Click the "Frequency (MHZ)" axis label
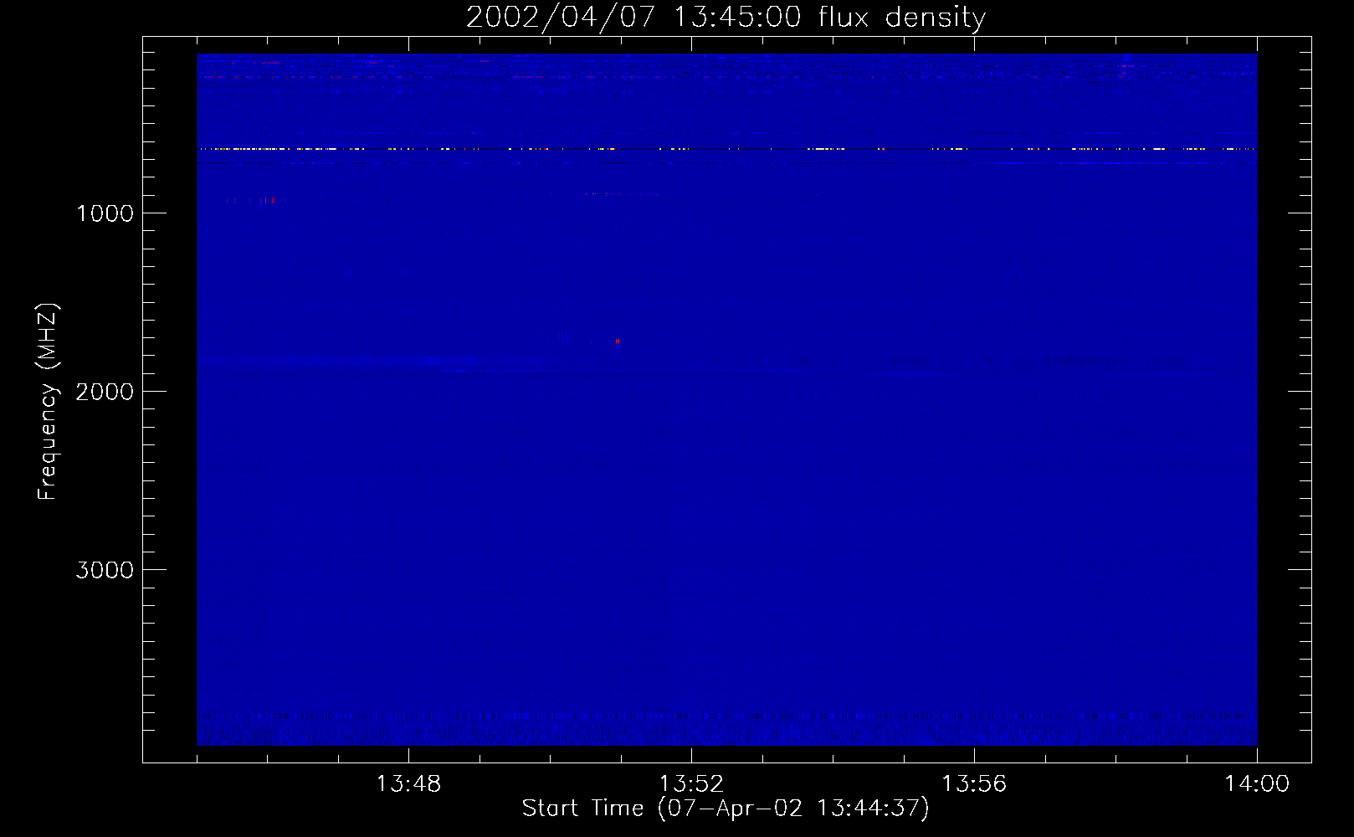The height and width of the screenshot is (837, 1354). [48, 402]
